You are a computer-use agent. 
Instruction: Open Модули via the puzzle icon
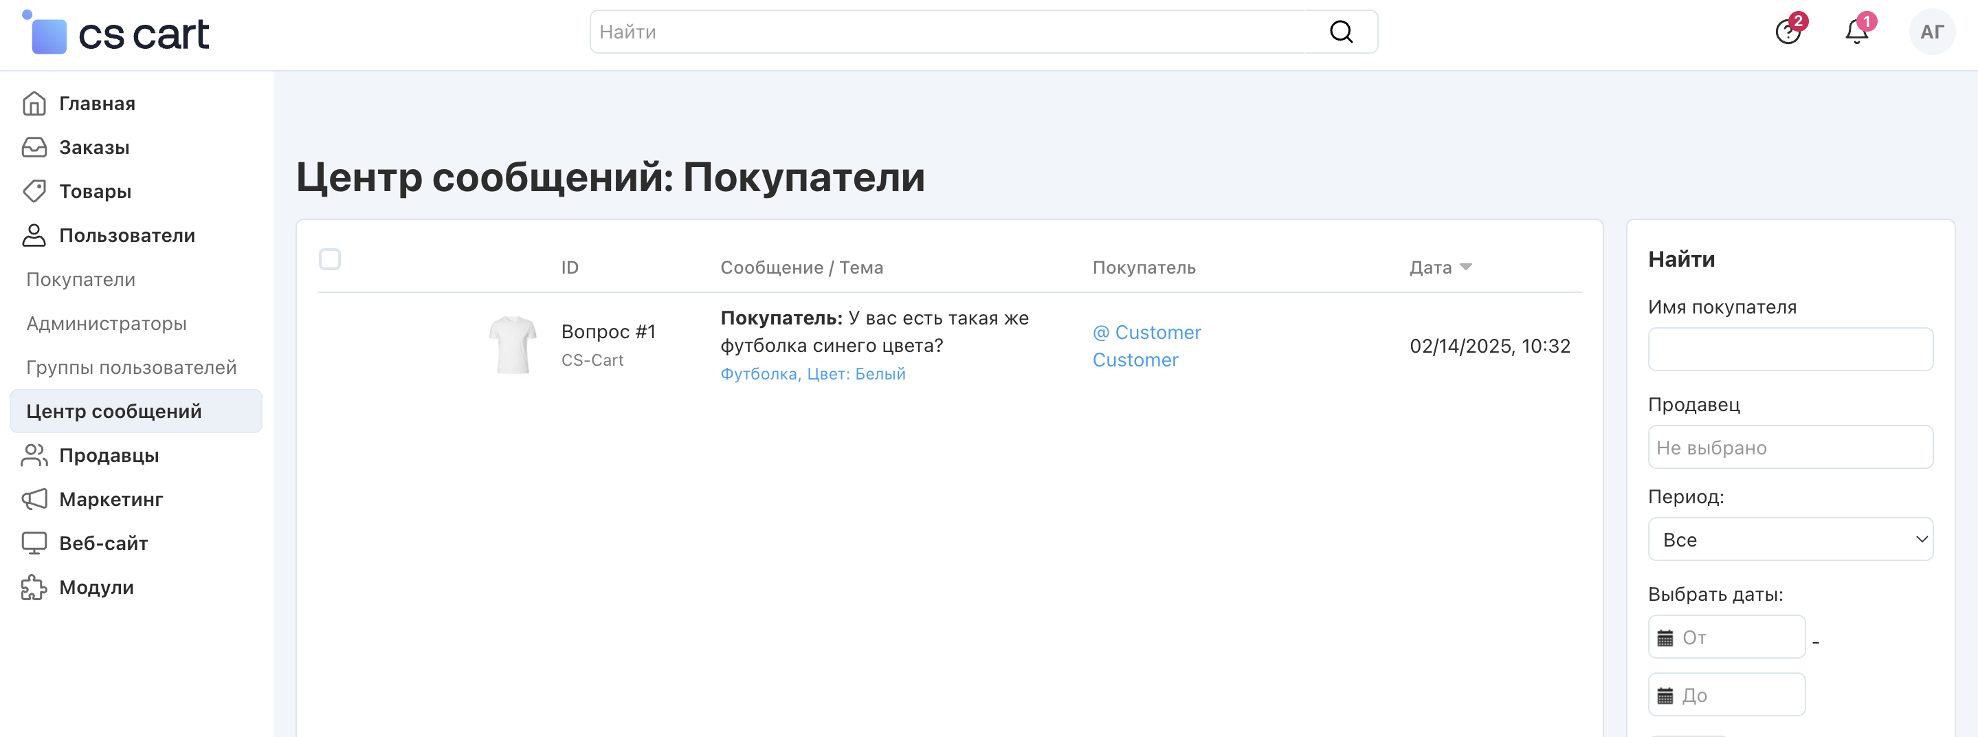34,587
